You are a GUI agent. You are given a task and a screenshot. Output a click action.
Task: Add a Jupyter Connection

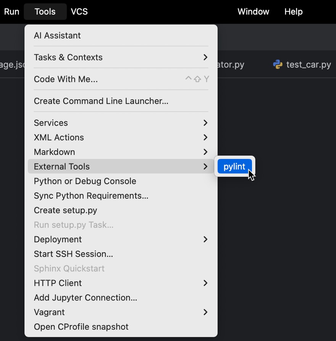click(85, 297)
